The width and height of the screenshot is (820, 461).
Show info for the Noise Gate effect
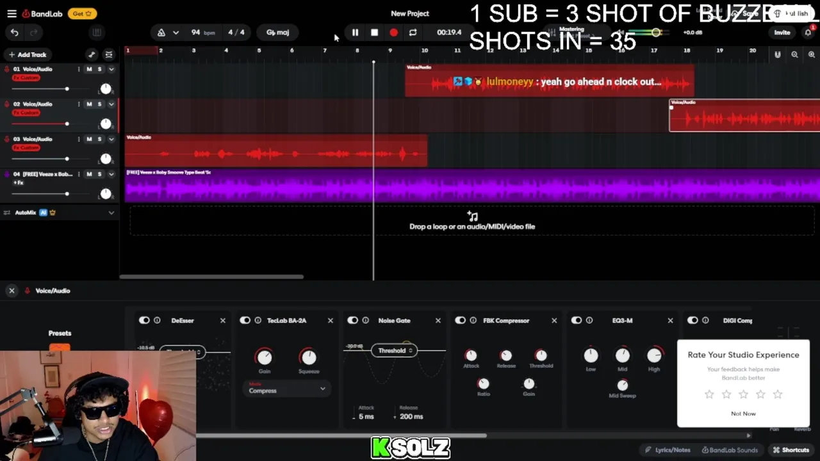(366, 320)
